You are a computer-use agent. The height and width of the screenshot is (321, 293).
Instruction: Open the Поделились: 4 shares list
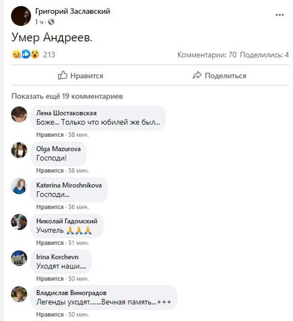[264, 55]
